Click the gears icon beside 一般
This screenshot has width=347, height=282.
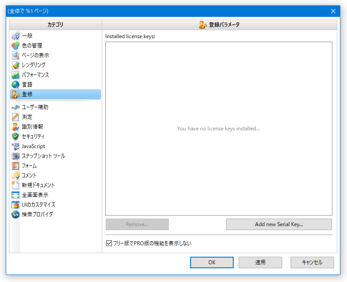click(x=16, y=36)
